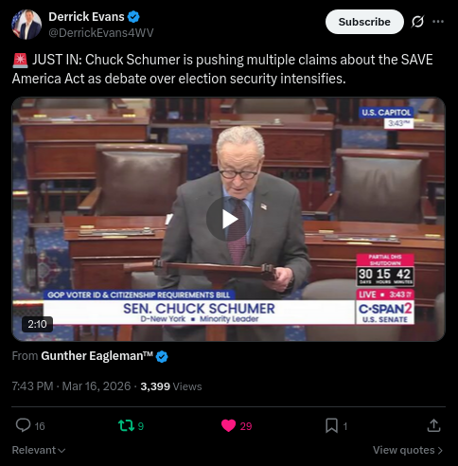This screenshot has height=466, width=458.
Task: Click the 2:10 video duration badge
Action: pyautogui.click(x=37, y=324)
